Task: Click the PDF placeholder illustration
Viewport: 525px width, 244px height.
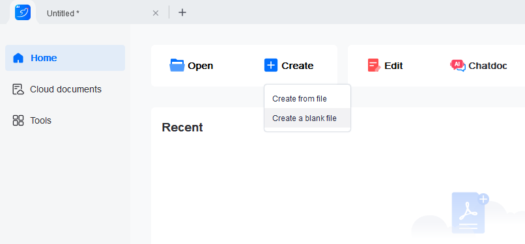Action: tap(470, 213)
